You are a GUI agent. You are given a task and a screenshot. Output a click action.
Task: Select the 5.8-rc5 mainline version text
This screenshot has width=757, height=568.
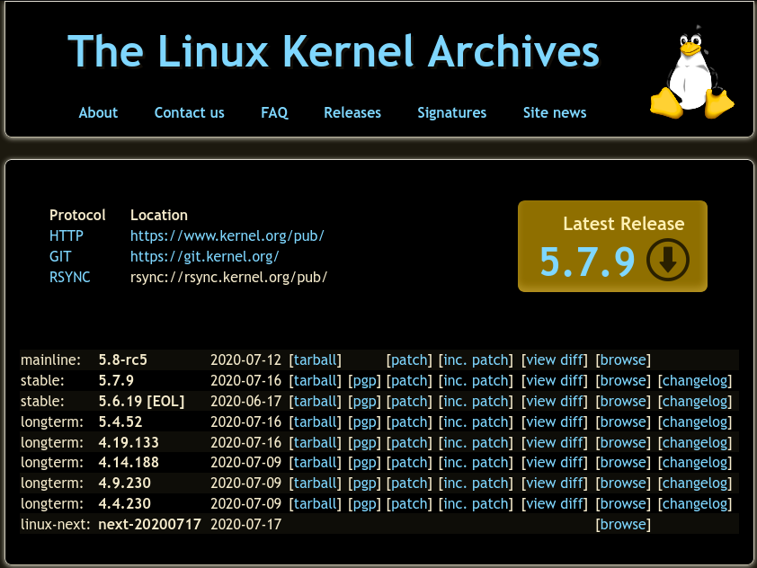point(122,359)
